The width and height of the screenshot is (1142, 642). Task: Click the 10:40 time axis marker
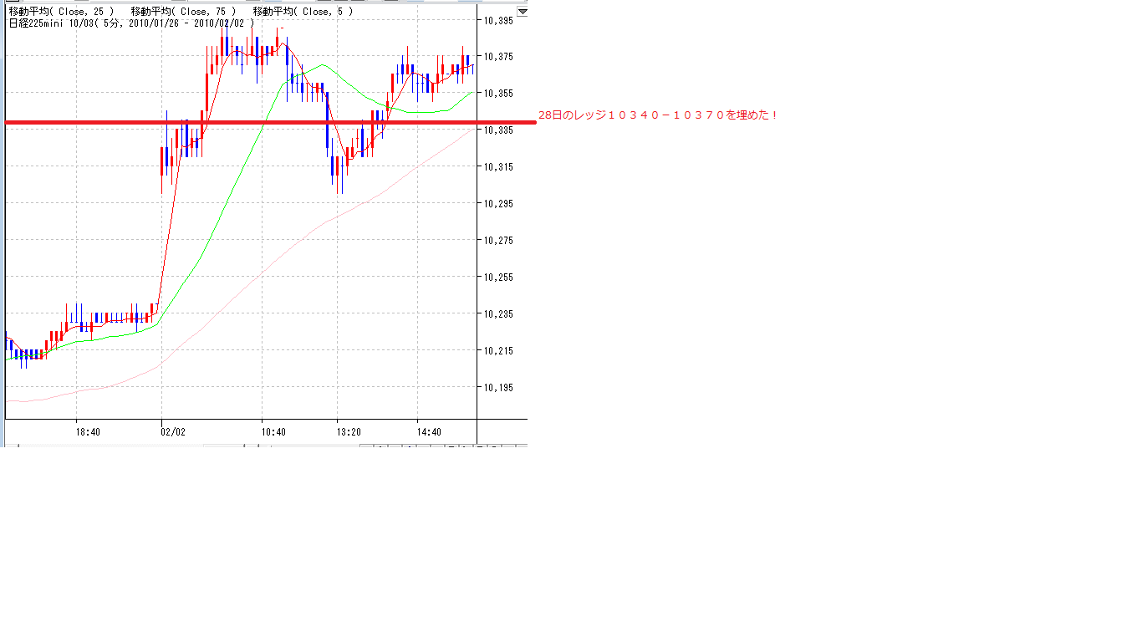click(273, 432)
